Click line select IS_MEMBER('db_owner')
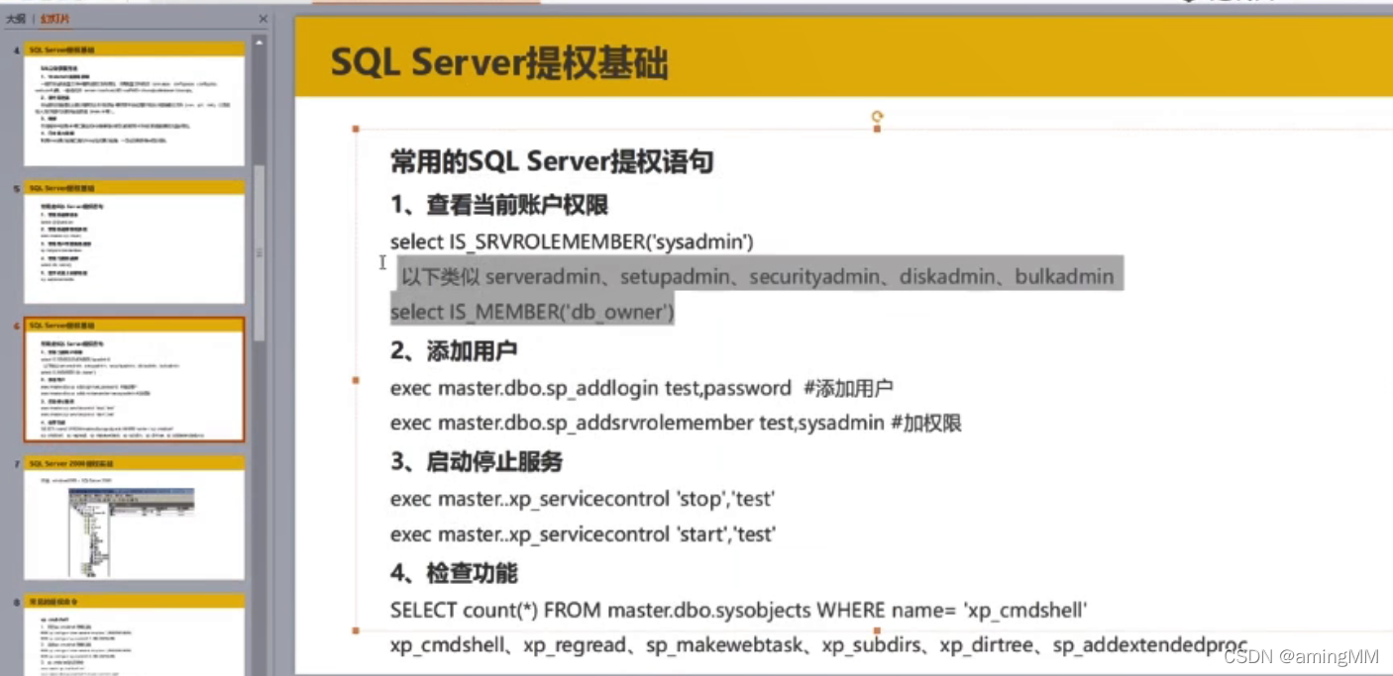 coord(532,312)
